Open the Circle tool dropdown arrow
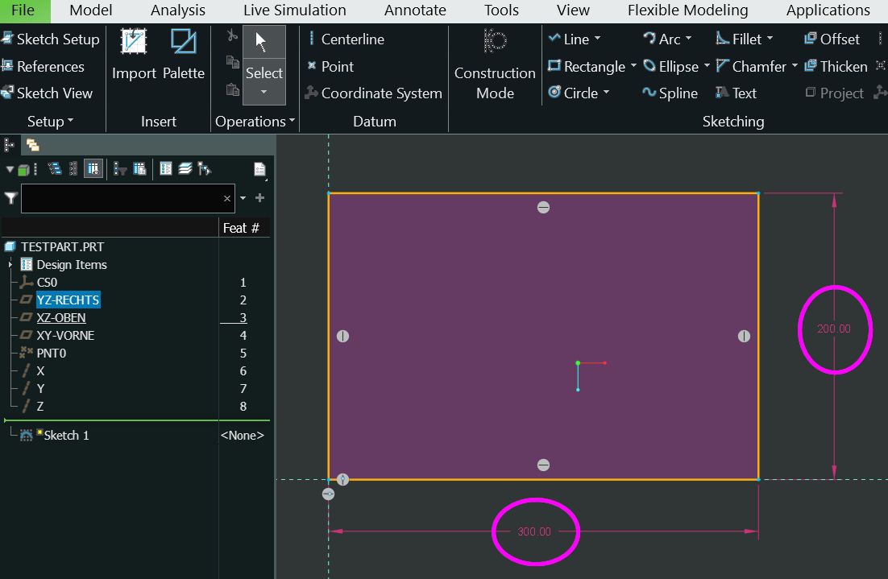This screenshot has width=888, height=579. pyautogui.click(x=606, y=93)
